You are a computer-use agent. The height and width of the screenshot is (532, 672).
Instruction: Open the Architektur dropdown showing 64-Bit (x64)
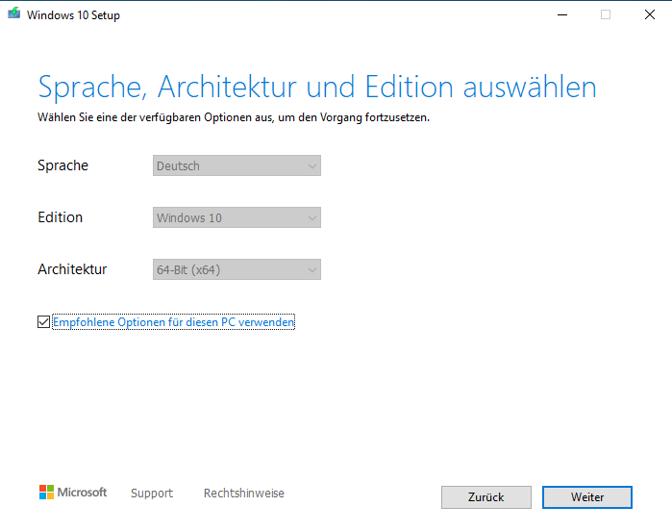[236, 269]
